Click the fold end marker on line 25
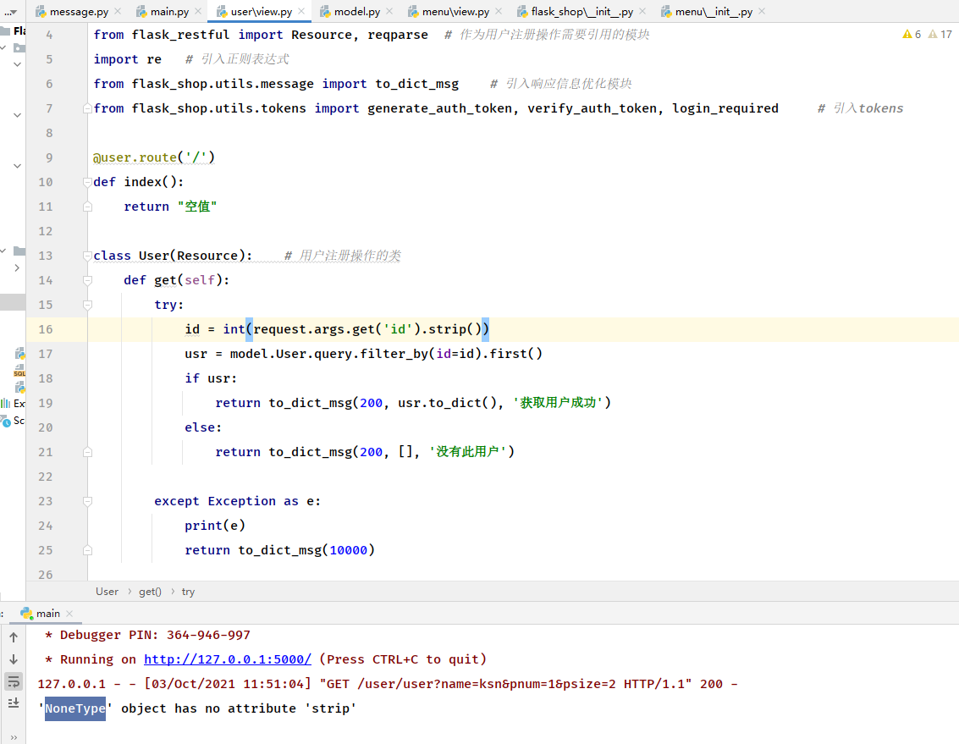Image resolution: width=959 pixels, height=744 pixels. tap(87, 550)
